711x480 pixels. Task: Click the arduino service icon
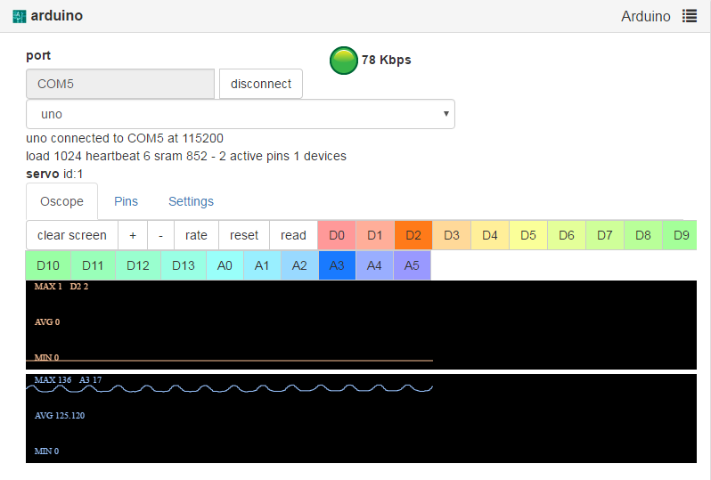point(19,16)
